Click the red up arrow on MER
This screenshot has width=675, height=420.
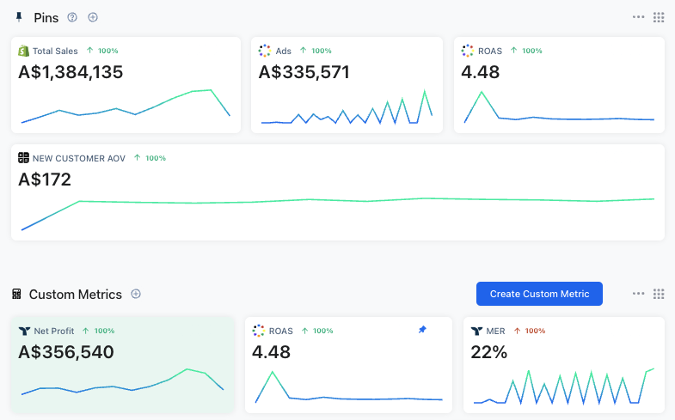click(x=518, y=331)
